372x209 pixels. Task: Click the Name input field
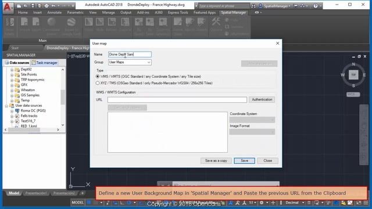(x=130, y=55)
